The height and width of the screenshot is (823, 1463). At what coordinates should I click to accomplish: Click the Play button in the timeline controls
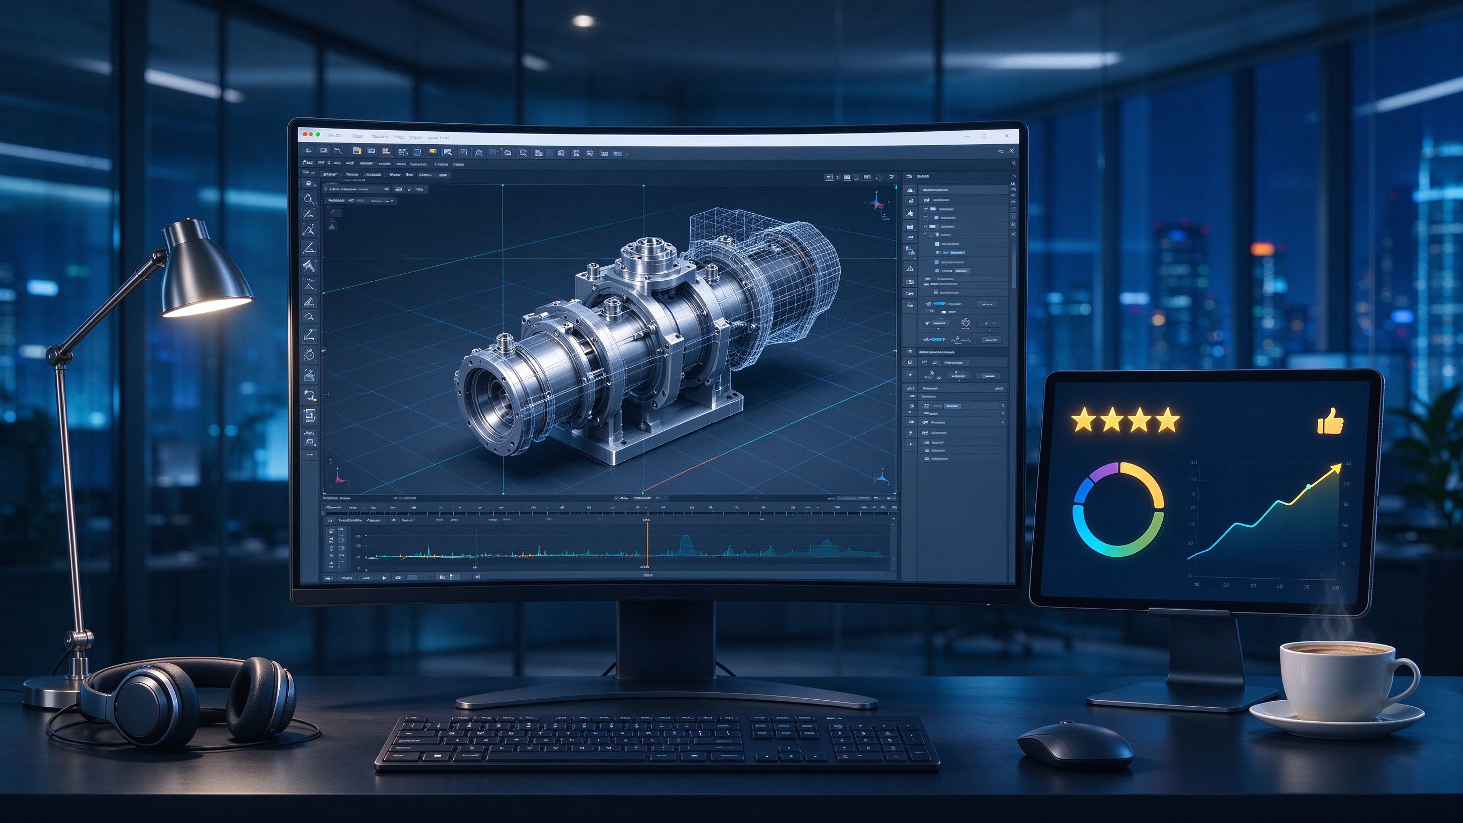point(384,577)
